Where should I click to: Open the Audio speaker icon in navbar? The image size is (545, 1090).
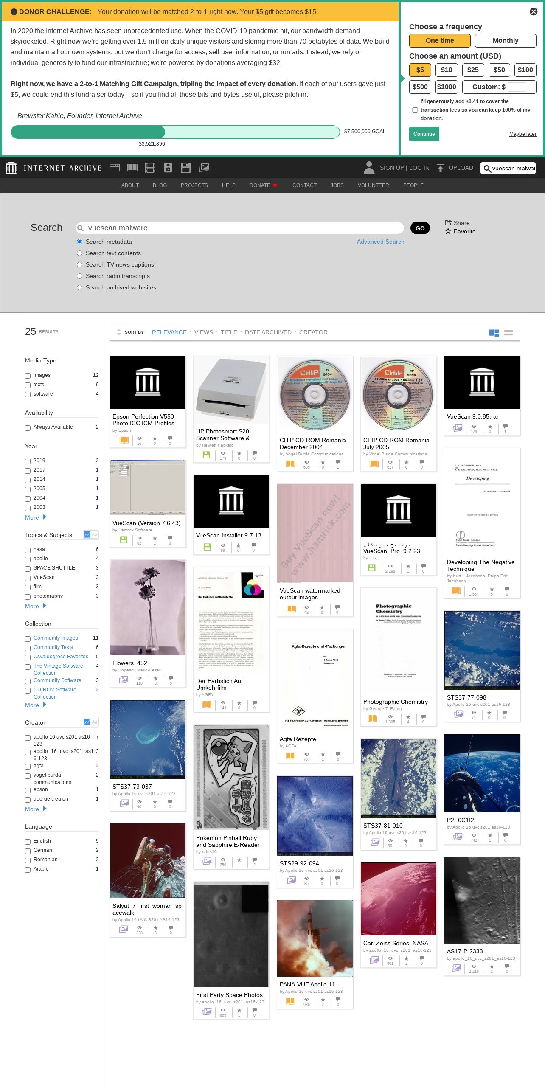click(168, 168)
